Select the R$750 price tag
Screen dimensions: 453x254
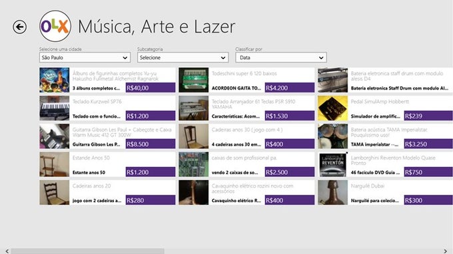pos(428,172)
